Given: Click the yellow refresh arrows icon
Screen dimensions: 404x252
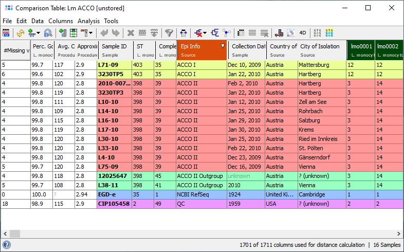Looking at the screenshot, I should pyautogui.click(x=21, y=33).
